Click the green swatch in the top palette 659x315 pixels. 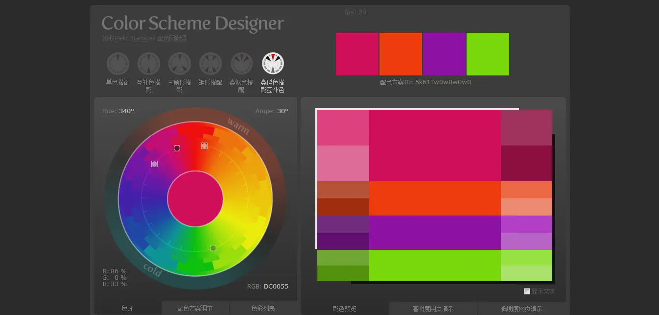[488, 54]
